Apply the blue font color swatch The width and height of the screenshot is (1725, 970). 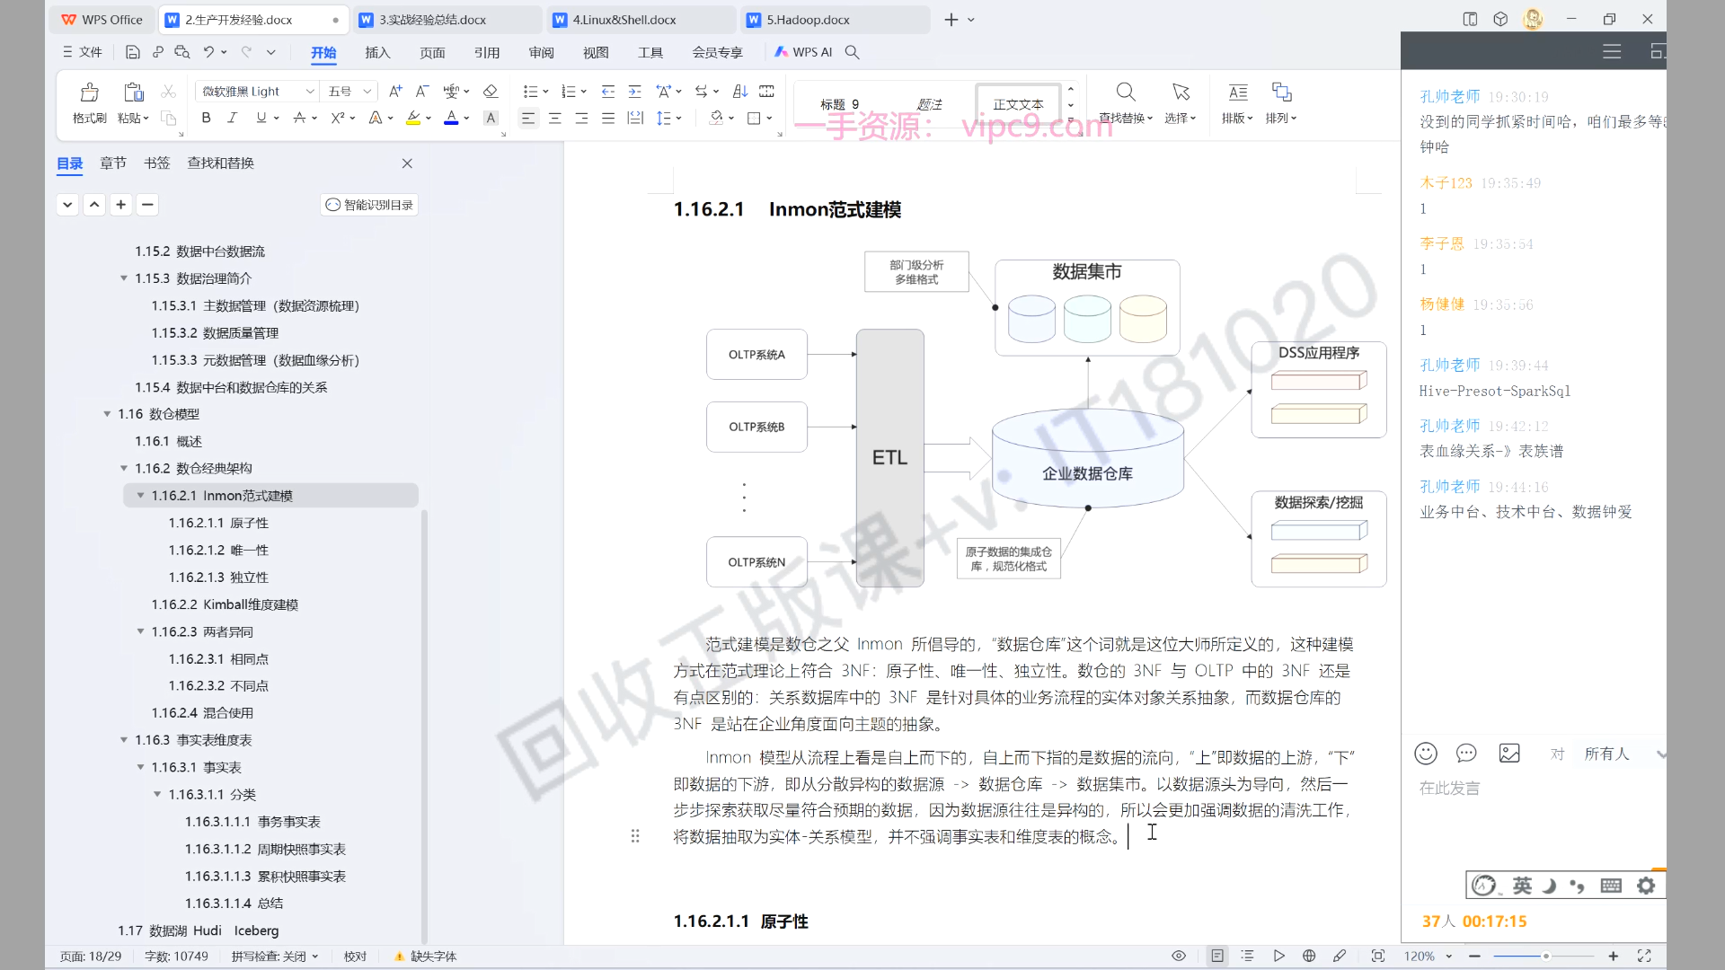click(x=451, y=118)
